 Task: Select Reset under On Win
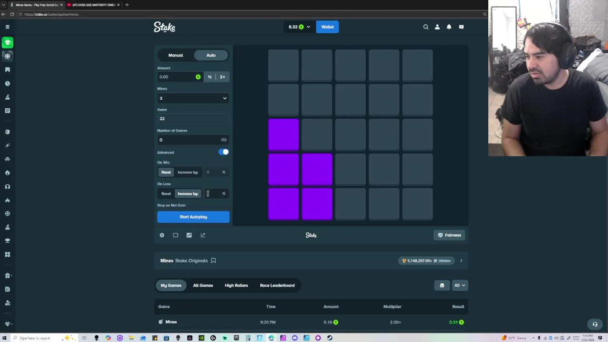pos(166,172)
